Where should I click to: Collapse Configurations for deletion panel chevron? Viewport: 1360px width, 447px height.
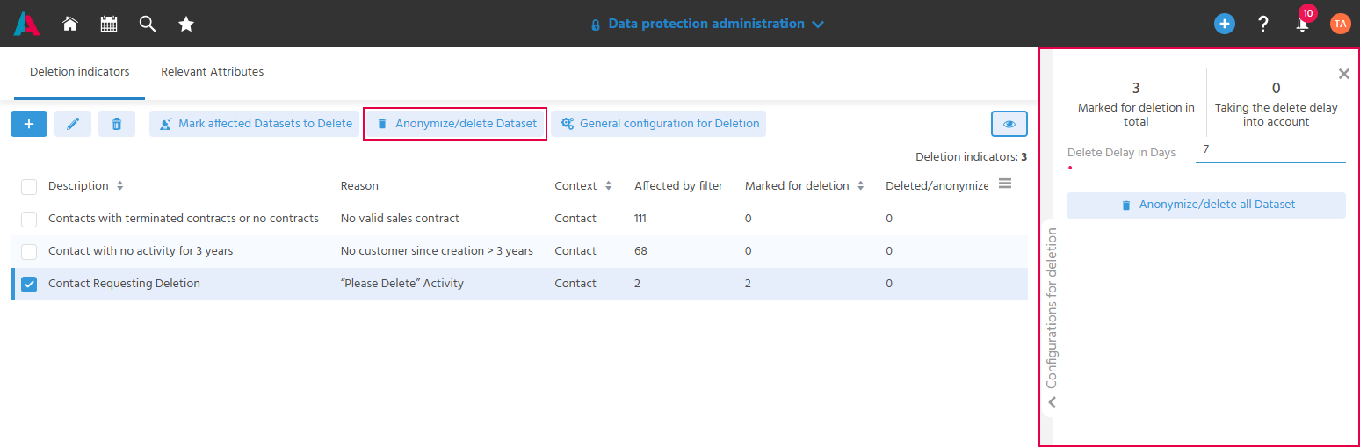1053,402
